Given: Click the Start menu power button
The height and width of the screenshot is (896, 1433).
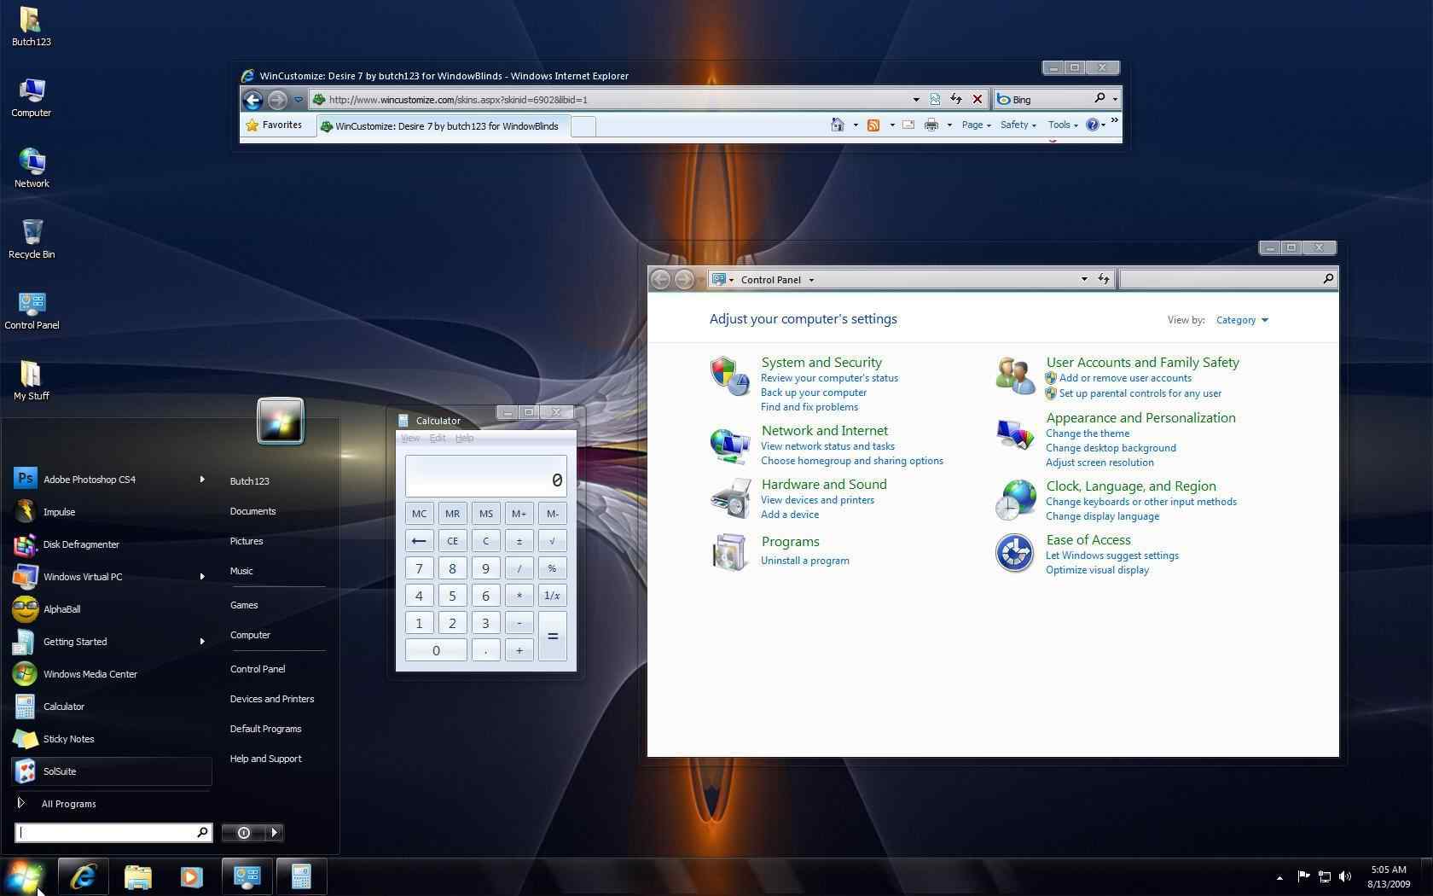Looking at the screenshot, I should click(x=243, y=832).
